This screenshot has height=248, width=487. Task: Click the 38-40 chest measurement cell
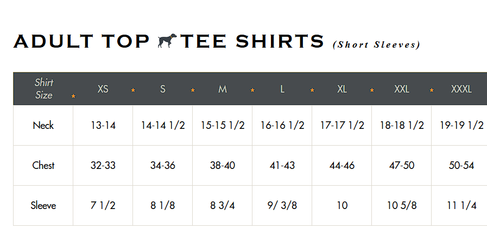pos(223,165)
